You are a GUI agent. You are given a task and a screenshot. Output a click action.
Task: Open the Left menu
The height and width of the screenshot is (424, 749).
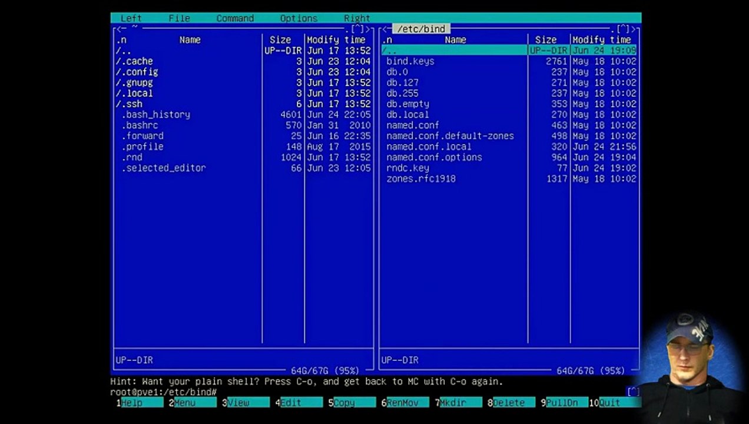tap(131, 18)
